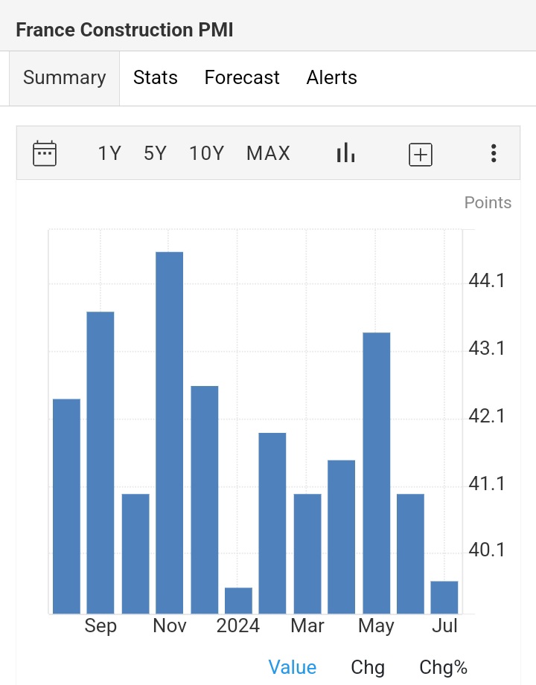The width and height of the screenshot is (536, 685).
Task: Open the Alerts tab
Action: click(331, 78)
